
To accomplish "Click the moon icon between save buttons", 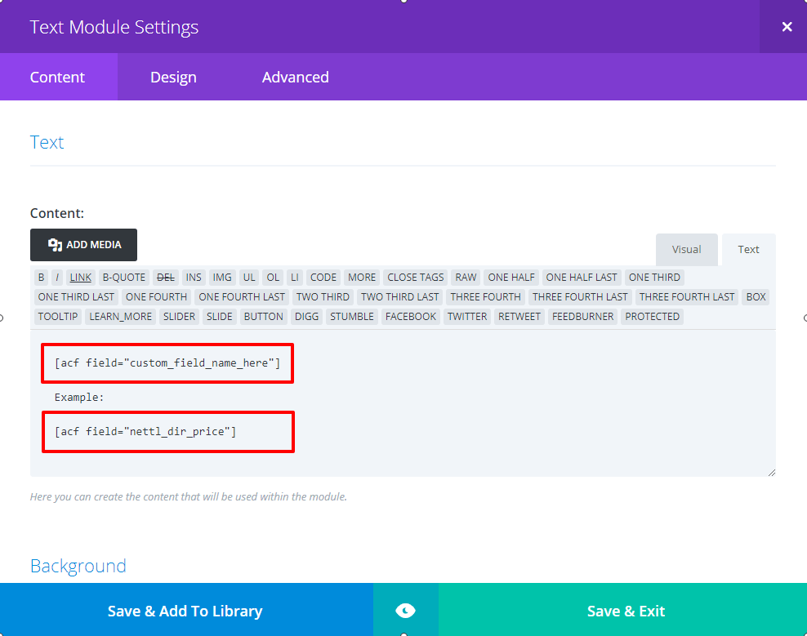I will 406,610.
